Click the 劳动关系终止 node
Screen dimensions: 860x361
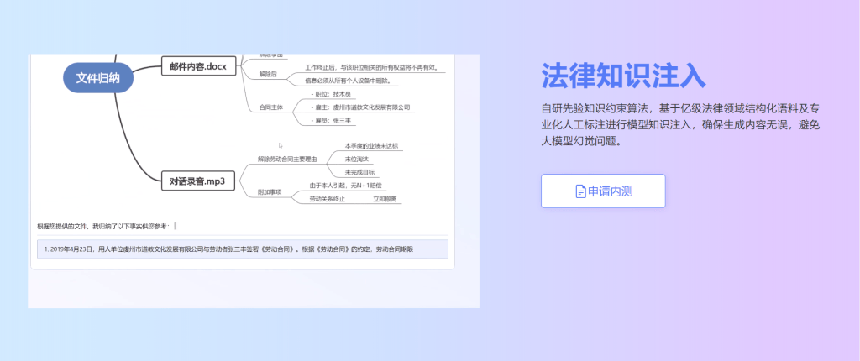pos(328,199)
